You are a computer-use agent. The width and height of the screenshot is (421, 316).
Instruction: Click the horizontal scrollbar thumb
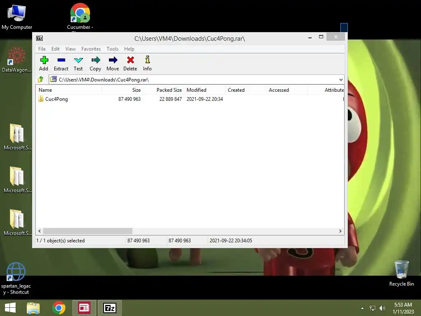pyautogui.click(x=88, y=231)
